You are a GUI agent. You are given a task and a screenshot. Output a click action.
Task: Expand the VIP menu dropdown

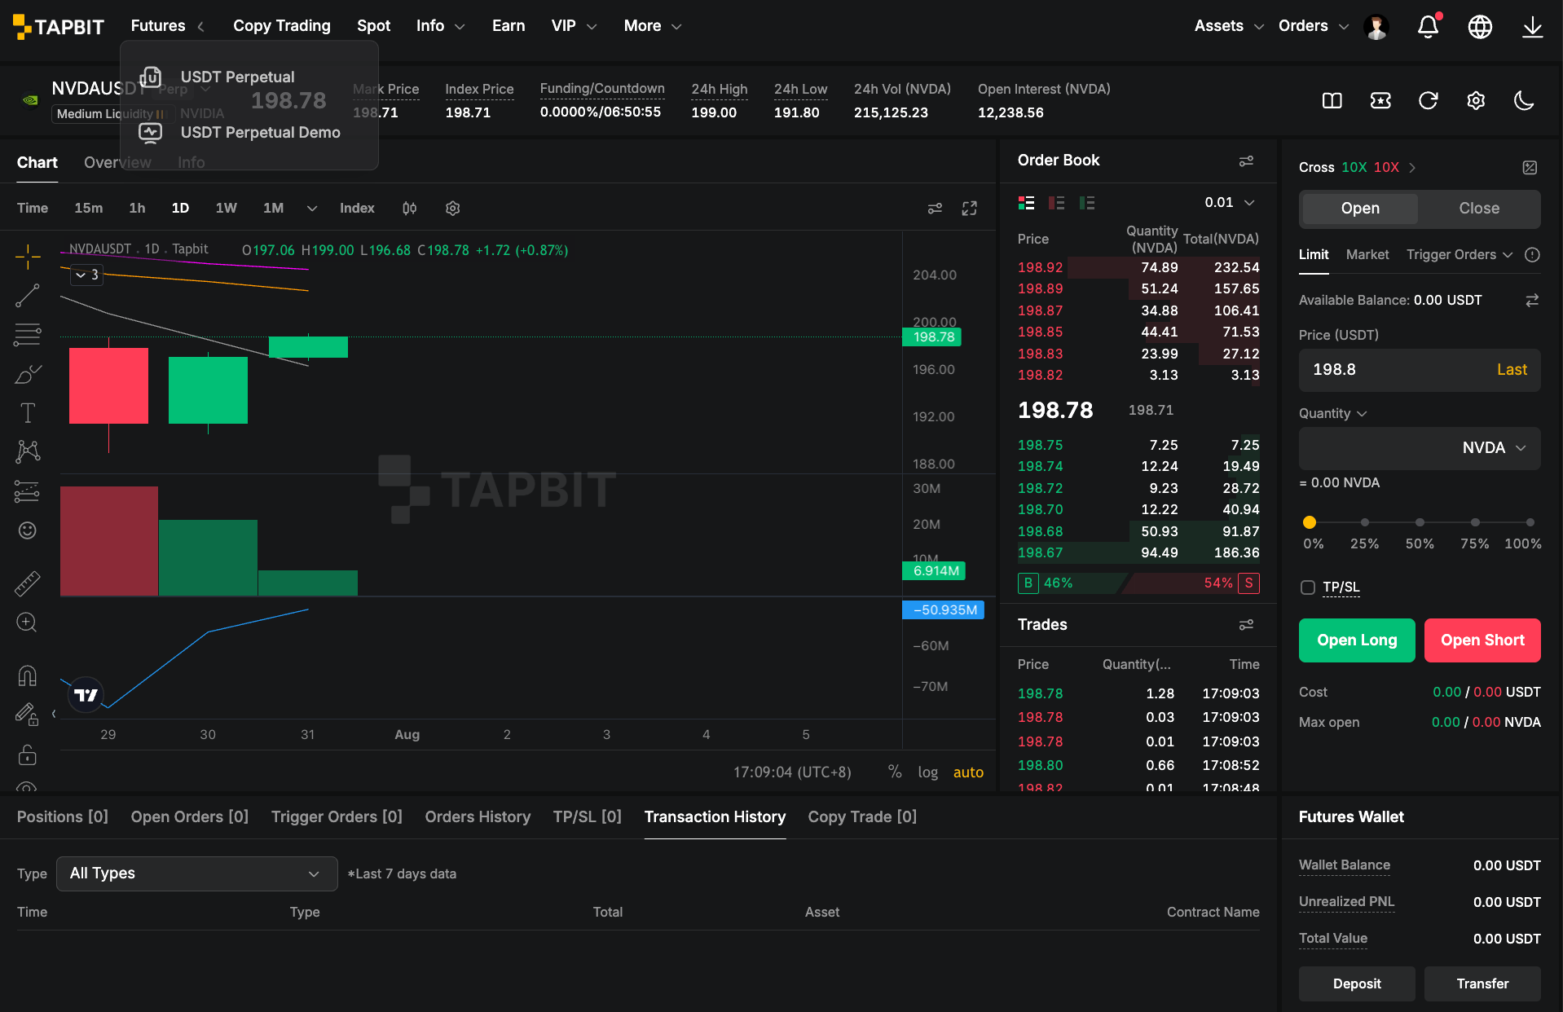pyautogui.click(x=574, y=26)
